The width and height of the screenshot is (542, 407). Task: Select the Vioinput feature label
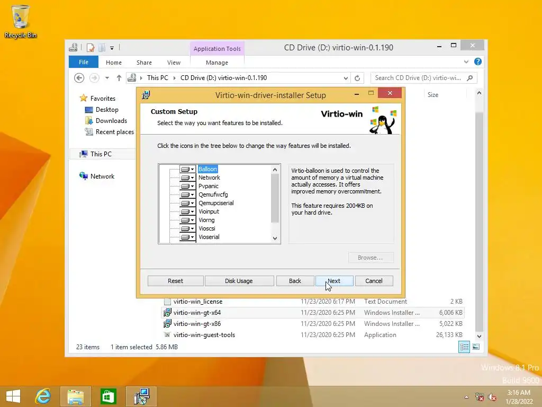[209, 211]
